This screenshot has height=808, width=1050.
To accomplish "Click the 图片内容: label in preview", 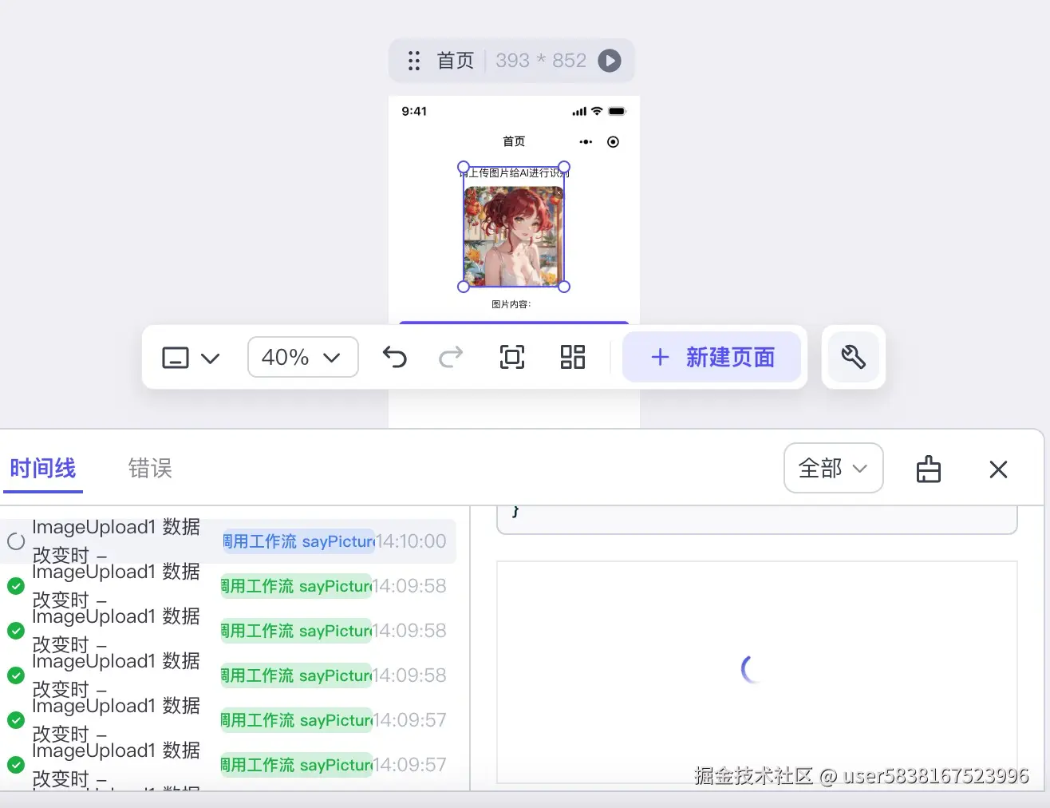I will coord(511,304).
